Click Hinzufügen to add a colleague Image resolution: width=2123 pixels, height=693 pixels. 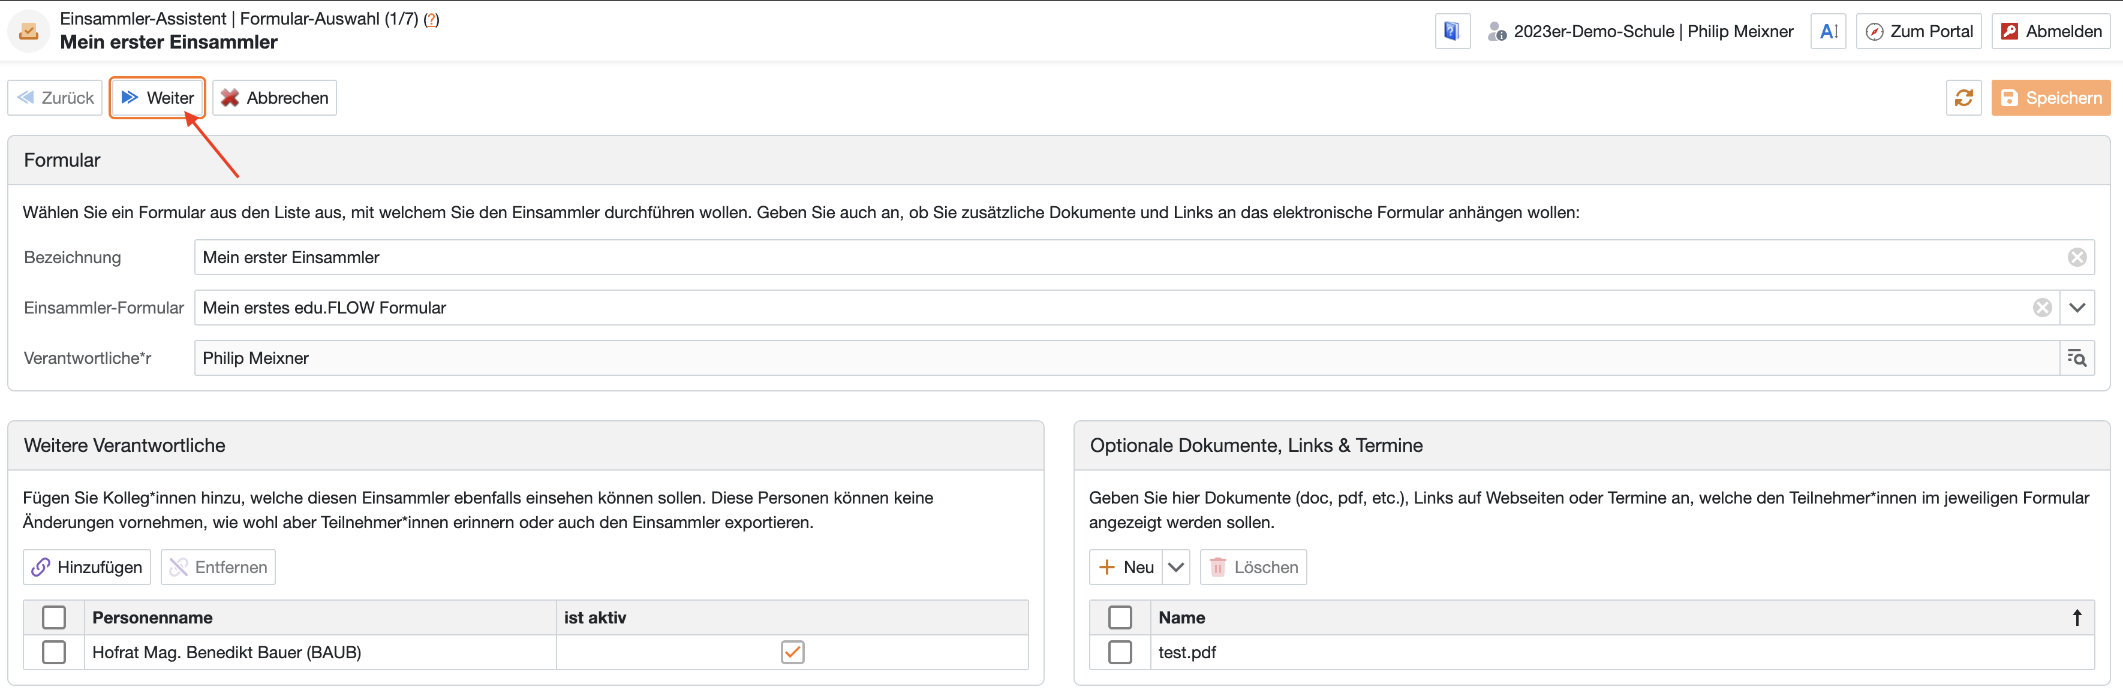click(x=86, y=568)
